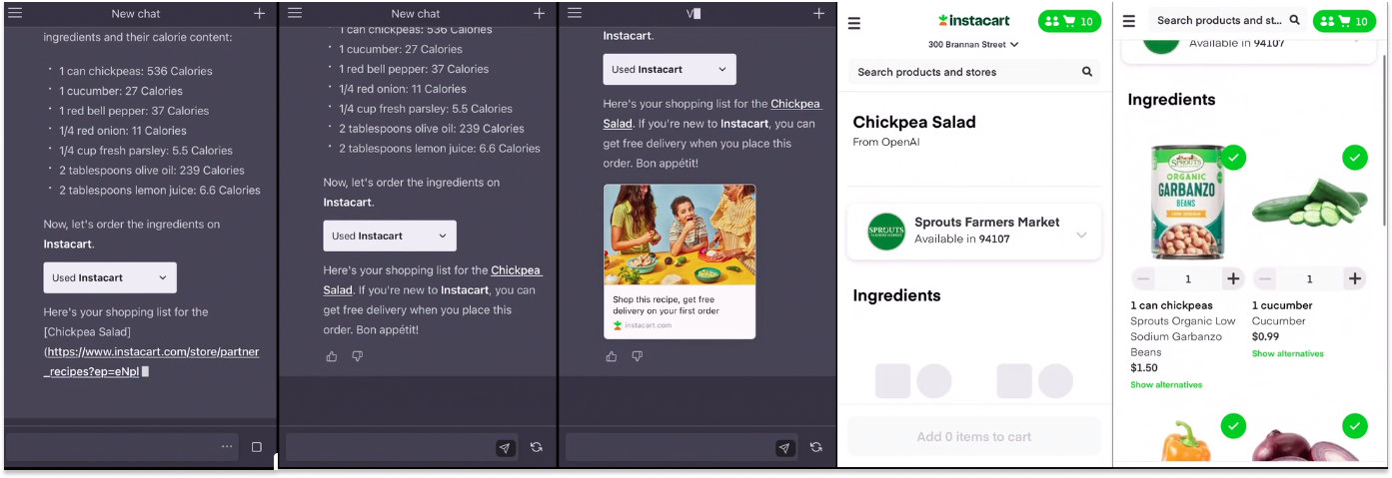Image resolution: width=1392 pixels, height=478 pixels.
Task: Click 'Chickpea Salad' page heading
Action: click(914, 122)
